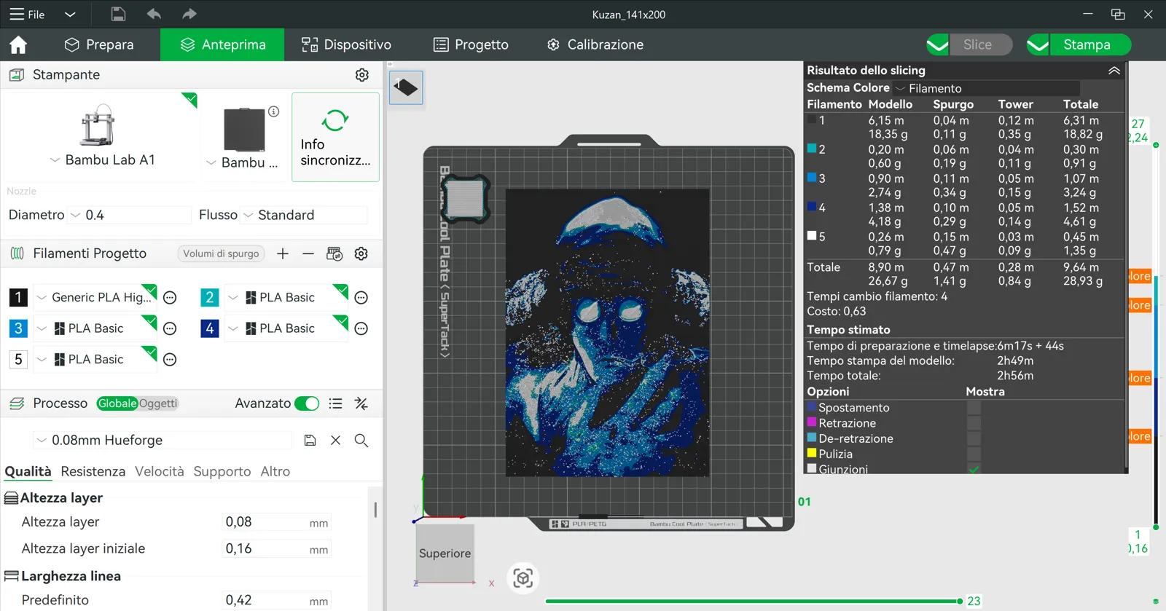Click filament 3 blue color swatch
1166x611 pixels.
coord(18,328)
